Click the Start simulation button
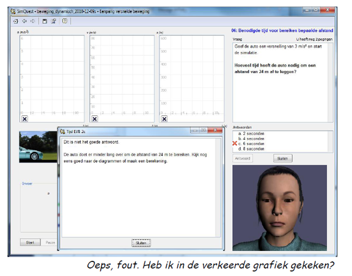The width and height of the screenshot is (352, 276). click(30, 242)
